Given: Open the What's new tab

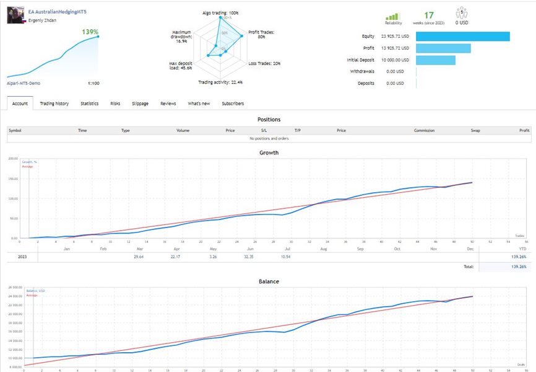Looking at the screenshot, I should pos(199,104).
